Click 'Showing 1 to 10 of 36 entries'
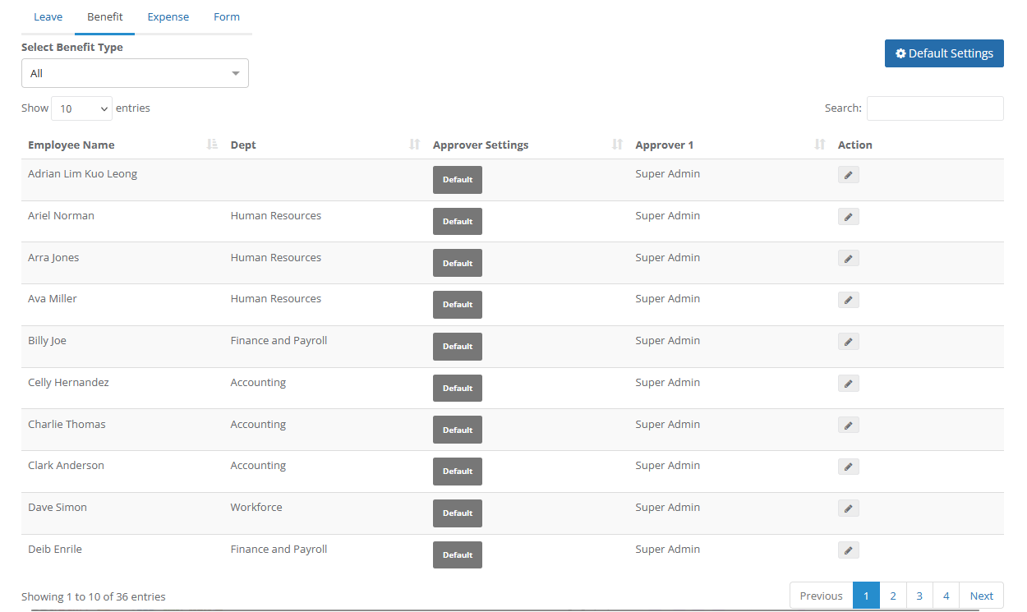The width and height of the screenshot is (1027, 612). coord(94,596)
